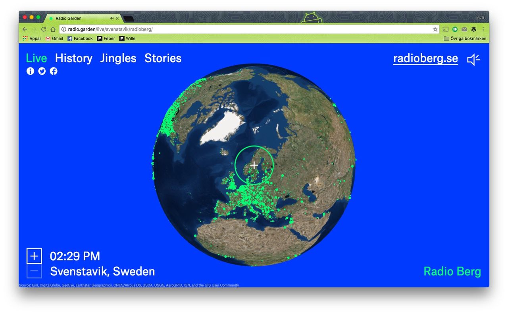This screenshot has width=508, height=314.
Task: Select the Stories tab
Action: click(x=163, y=58)
